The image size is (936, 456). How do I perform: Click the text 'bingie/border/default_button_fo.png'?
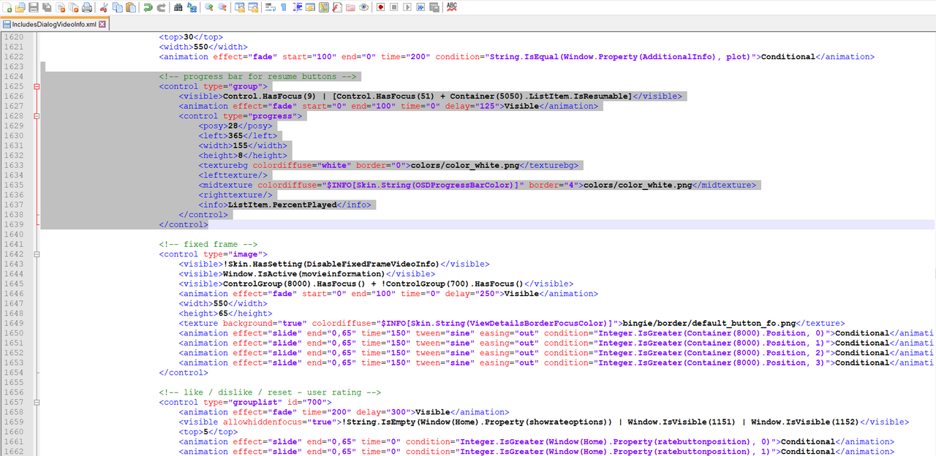coord(709,323)
